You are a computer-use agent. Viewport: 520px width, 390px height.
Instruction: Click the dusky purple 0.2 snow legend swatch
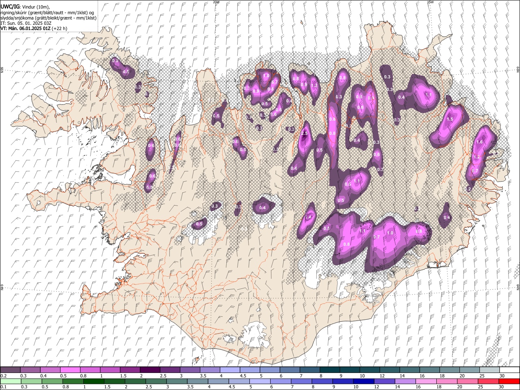pos(10,370)
